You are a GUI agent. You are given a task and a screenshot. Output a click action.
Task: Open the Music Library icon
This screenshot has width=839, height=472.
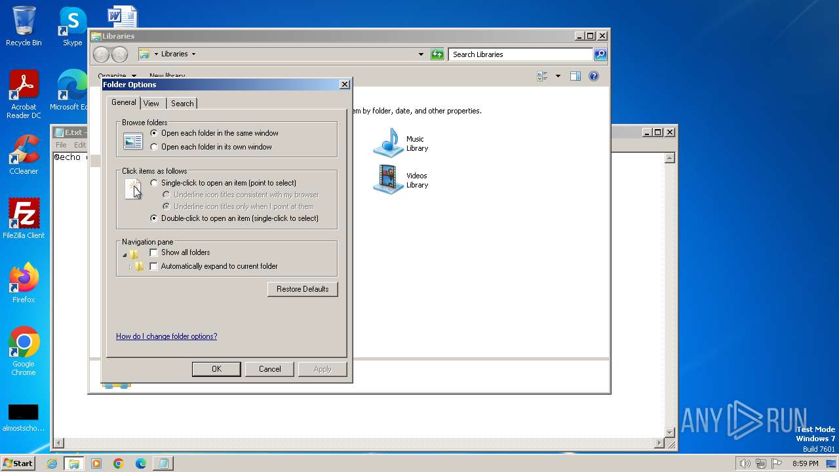click(x=400, y=143)
